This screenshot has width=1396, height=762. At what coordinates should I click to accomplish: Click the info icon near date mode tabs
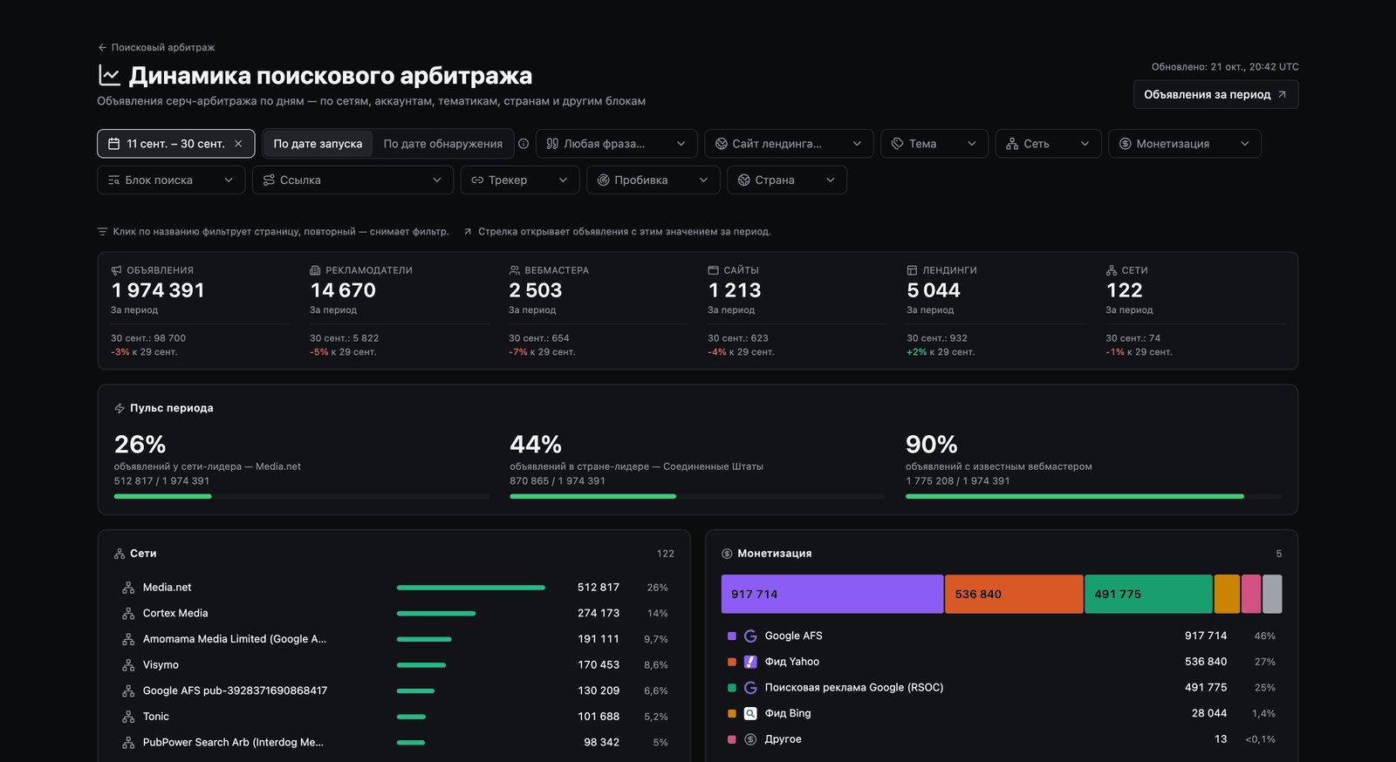(523, 144)
